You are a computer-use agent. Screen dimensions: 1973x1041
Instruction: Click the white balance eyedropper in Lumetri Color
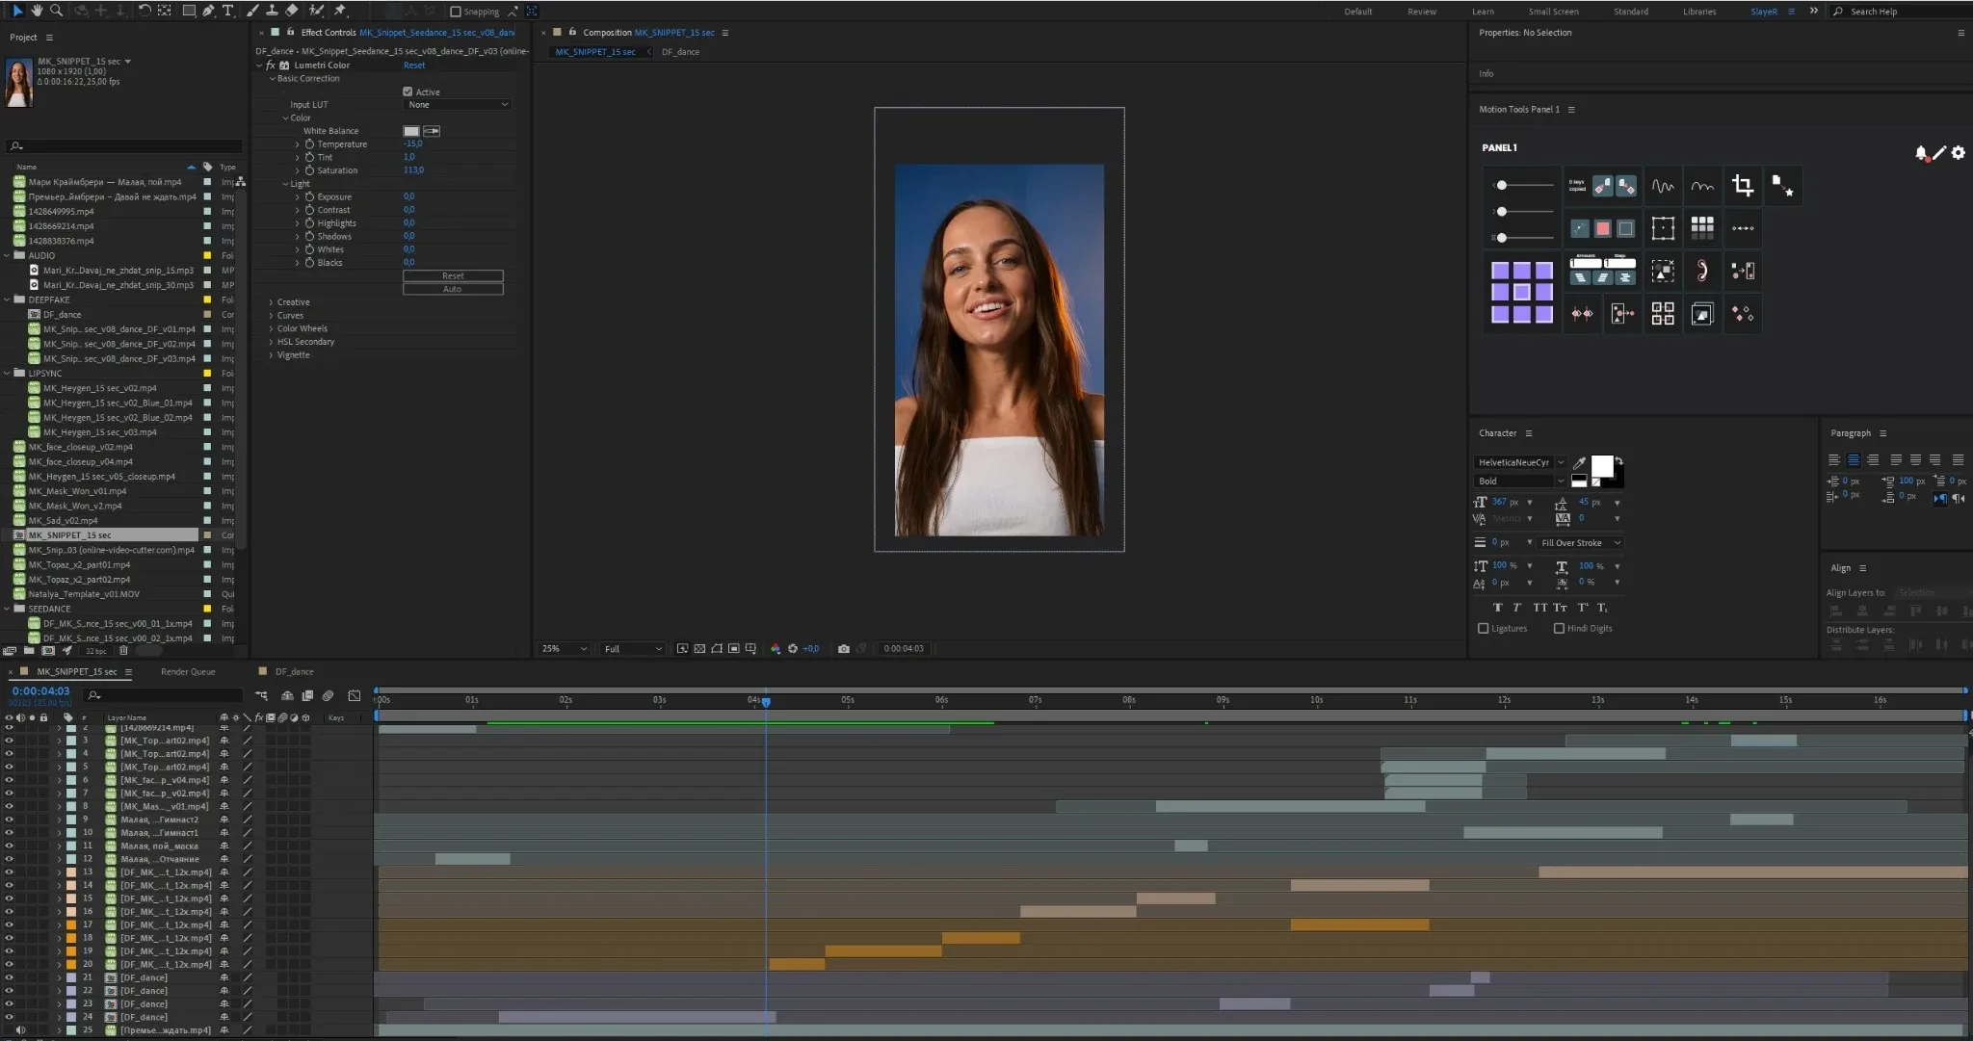pyautogui.click(x=432, y=131)
